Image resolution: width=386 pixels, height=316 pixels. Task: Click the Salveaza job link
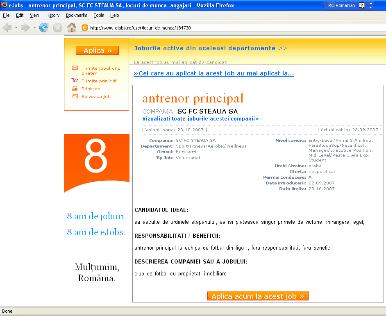click(96, 97)
